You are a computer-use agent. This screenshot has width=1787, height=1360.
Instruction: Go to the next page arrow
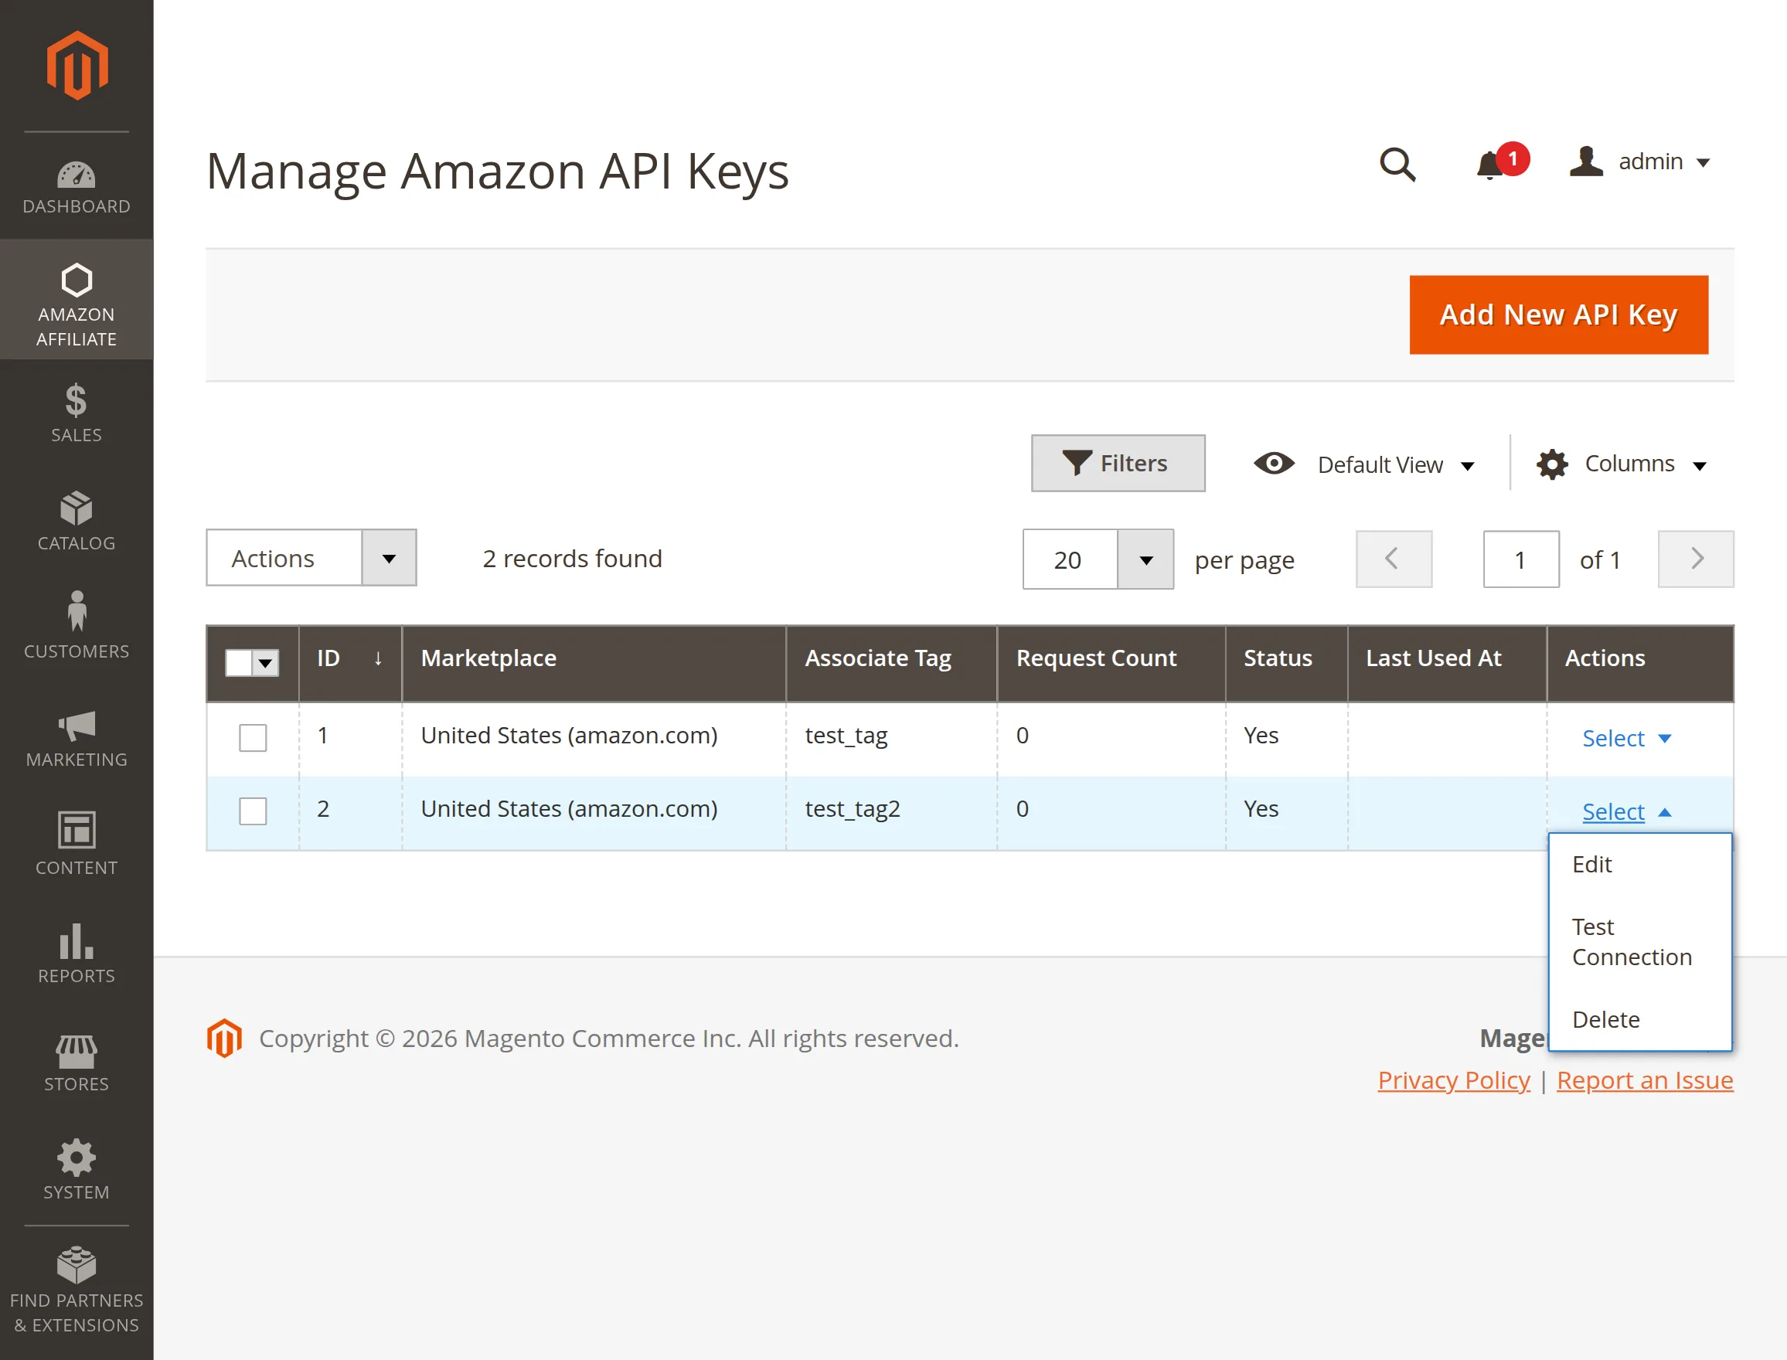(1696, 559)
